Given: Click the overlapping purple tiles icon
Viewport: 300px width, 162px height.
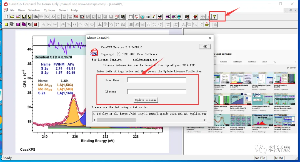Looking at the screenshot, I should click(x=24, y=24).
